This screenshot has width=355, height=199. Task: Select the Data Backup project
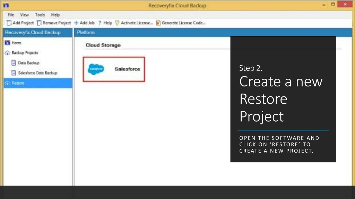click(x=29, y=63)
